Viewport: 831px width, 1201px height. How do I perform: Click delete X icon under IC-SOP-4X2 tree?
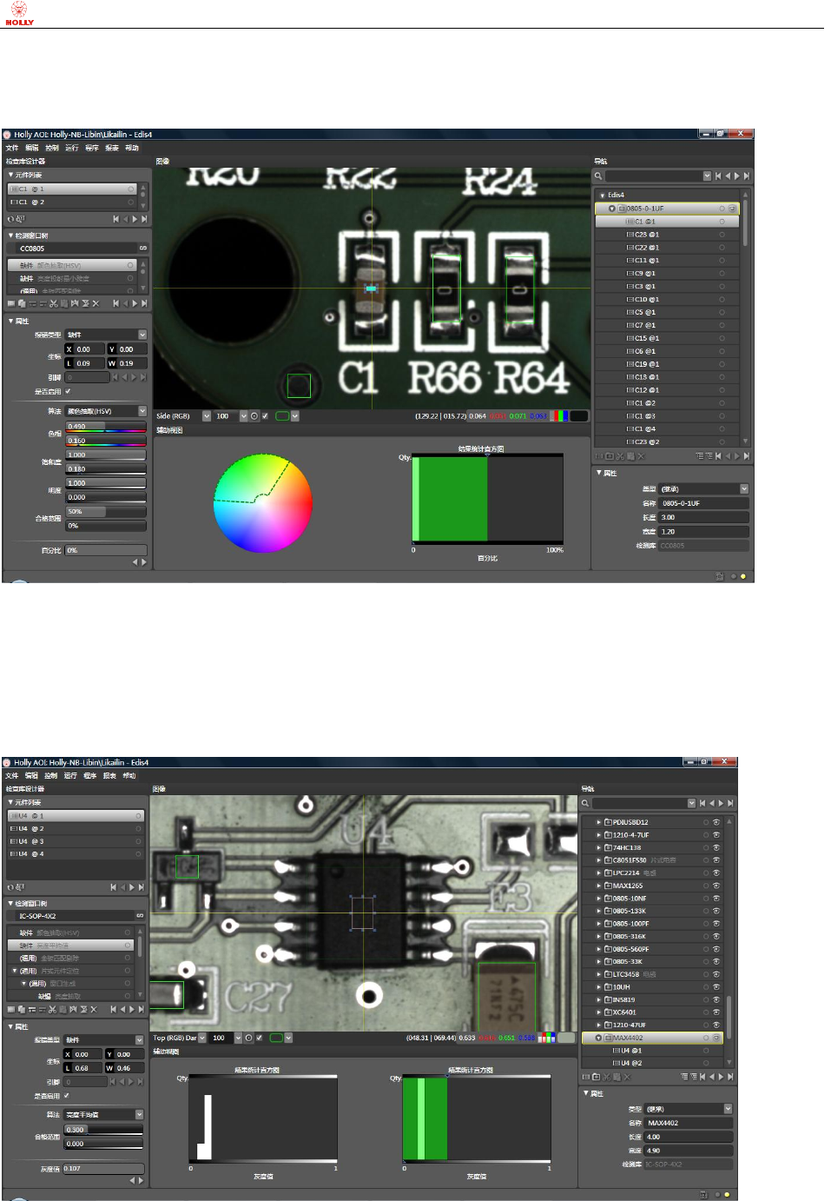[x=93, y=1009]
